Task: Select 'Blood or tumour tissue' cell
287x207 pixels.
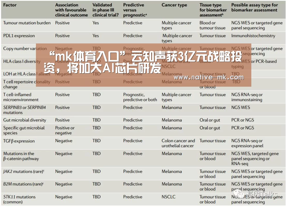Action: tap(212, 25)
